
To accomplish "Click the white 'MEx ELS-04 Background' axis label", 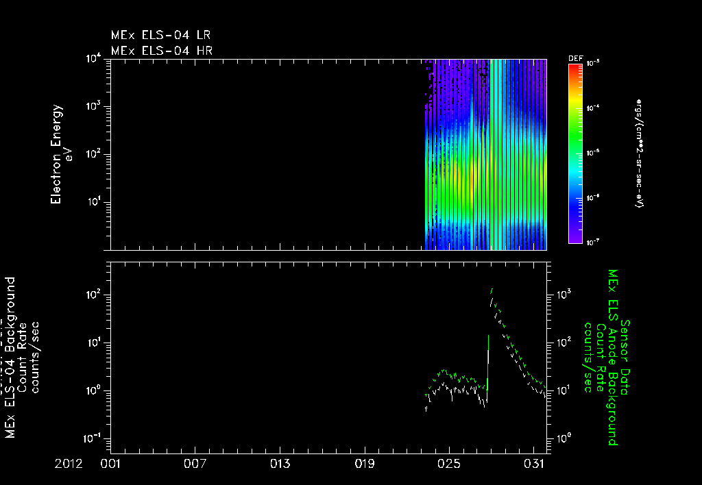I will [x=11, y=358].
